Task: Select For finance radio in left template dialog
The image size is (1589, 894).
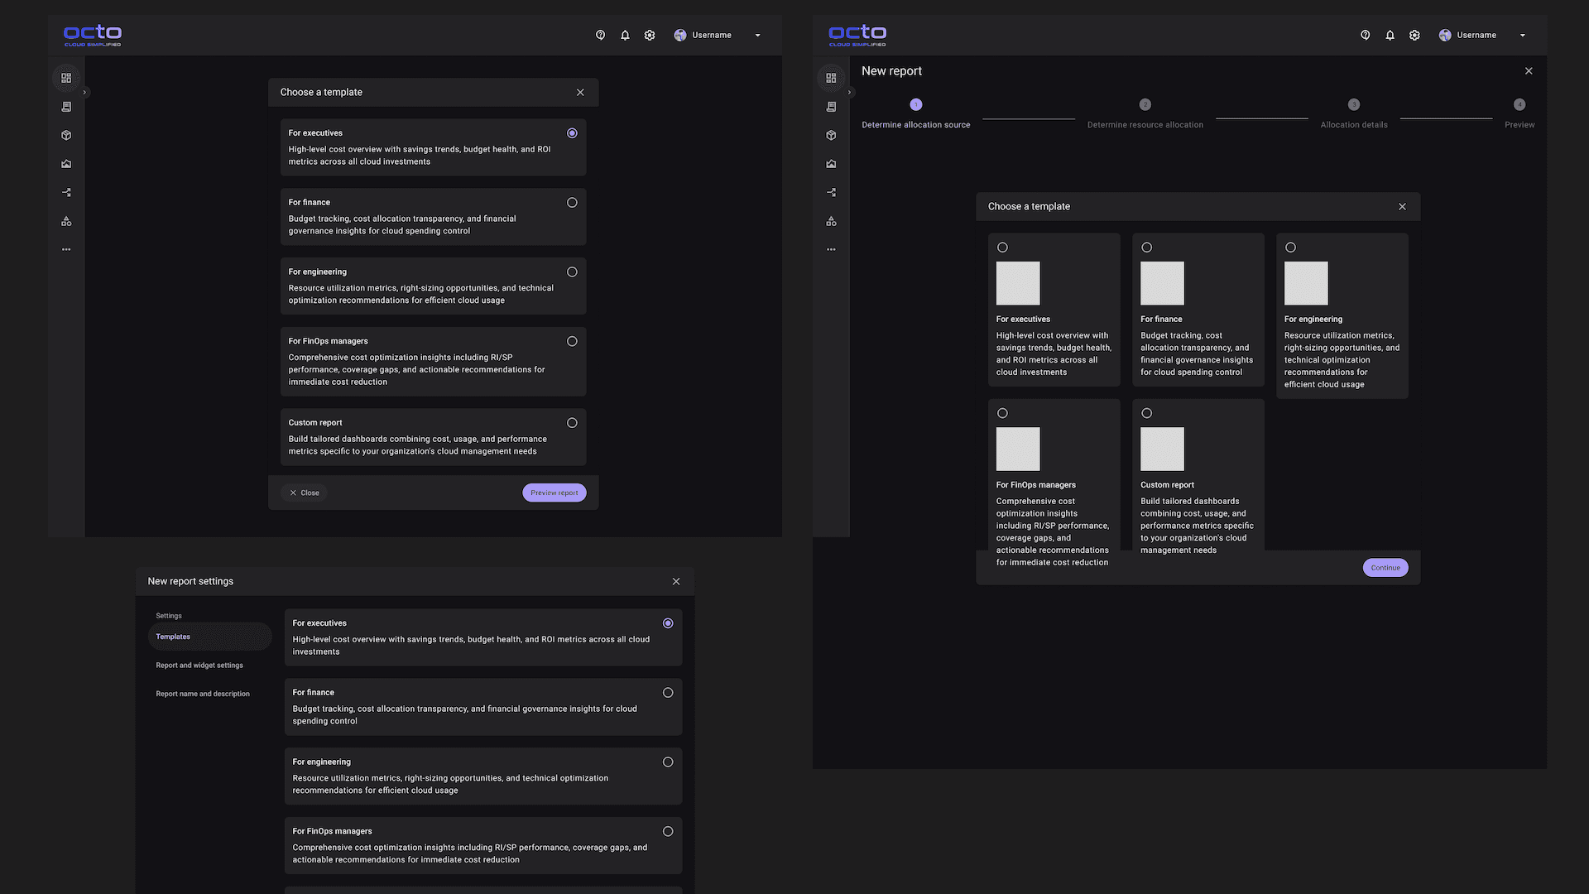Action: 572,203
